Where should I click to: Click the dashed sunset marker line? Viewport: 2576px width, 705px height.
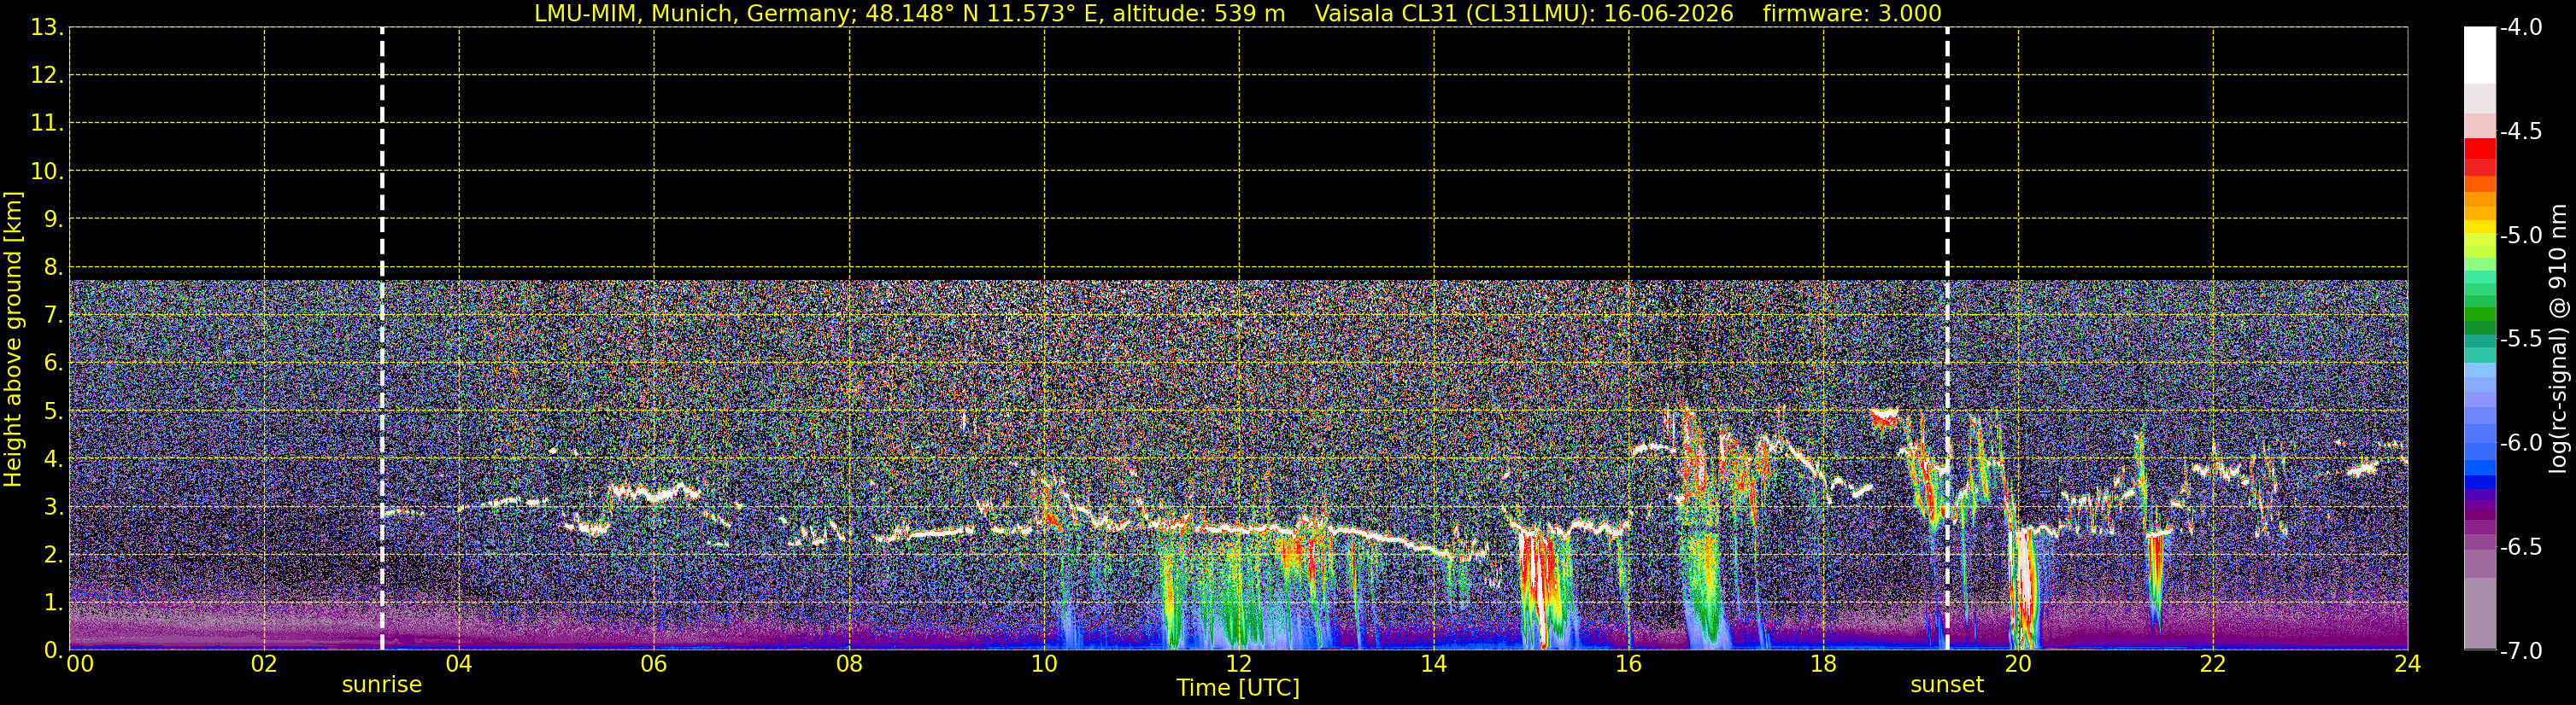click(1947, 337)
